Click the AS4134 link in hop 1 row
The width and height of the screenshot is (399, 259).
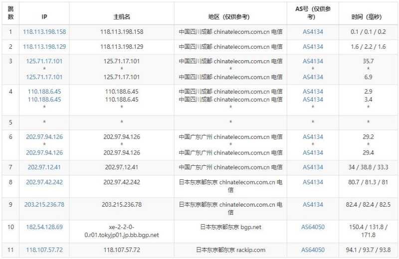point(313,32)
